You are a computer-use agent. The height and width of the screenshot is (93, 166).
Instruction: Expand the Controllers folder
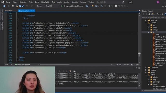coord(146,68)
